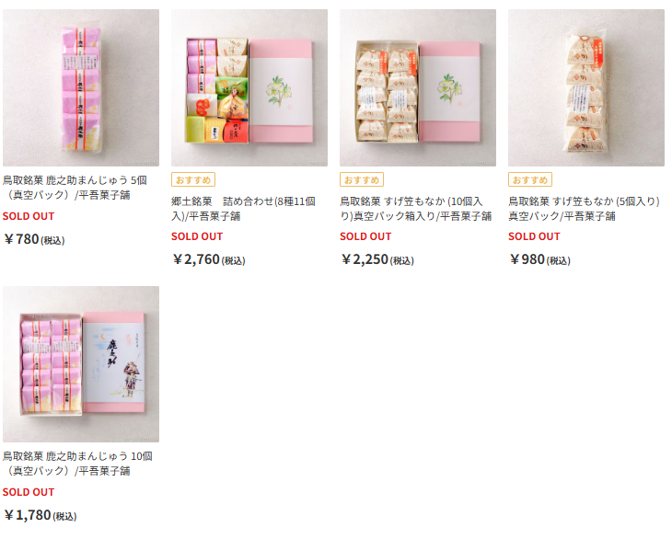This screenshot has height=539, width=672.
Task: Open the すげ笠もなか 5個入り product image
Action: pyautogui.click(x=586, y=87)
